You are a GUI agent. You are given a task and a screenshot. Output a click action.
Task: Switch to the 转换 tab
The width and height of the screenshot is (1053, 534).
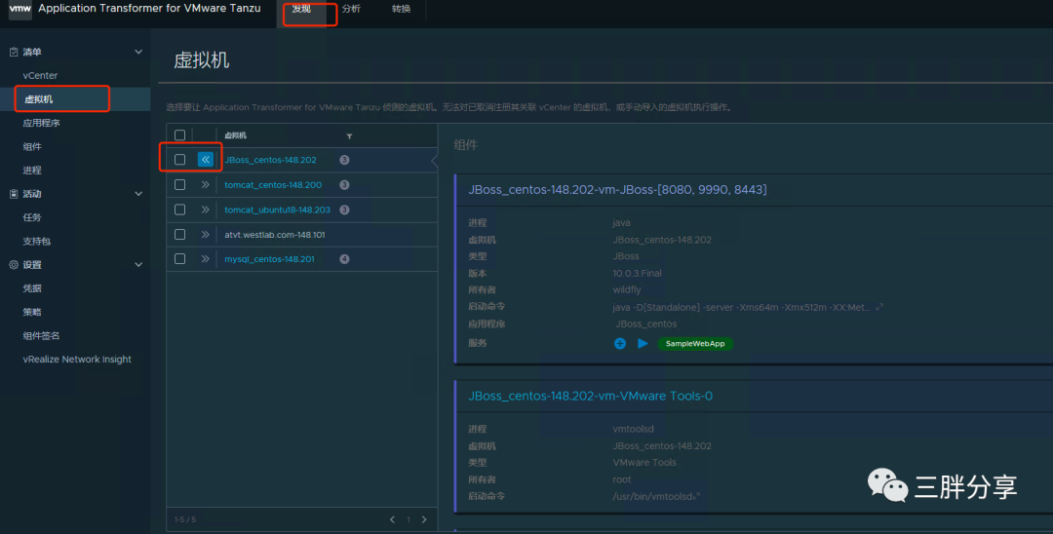tap(401, 10)
